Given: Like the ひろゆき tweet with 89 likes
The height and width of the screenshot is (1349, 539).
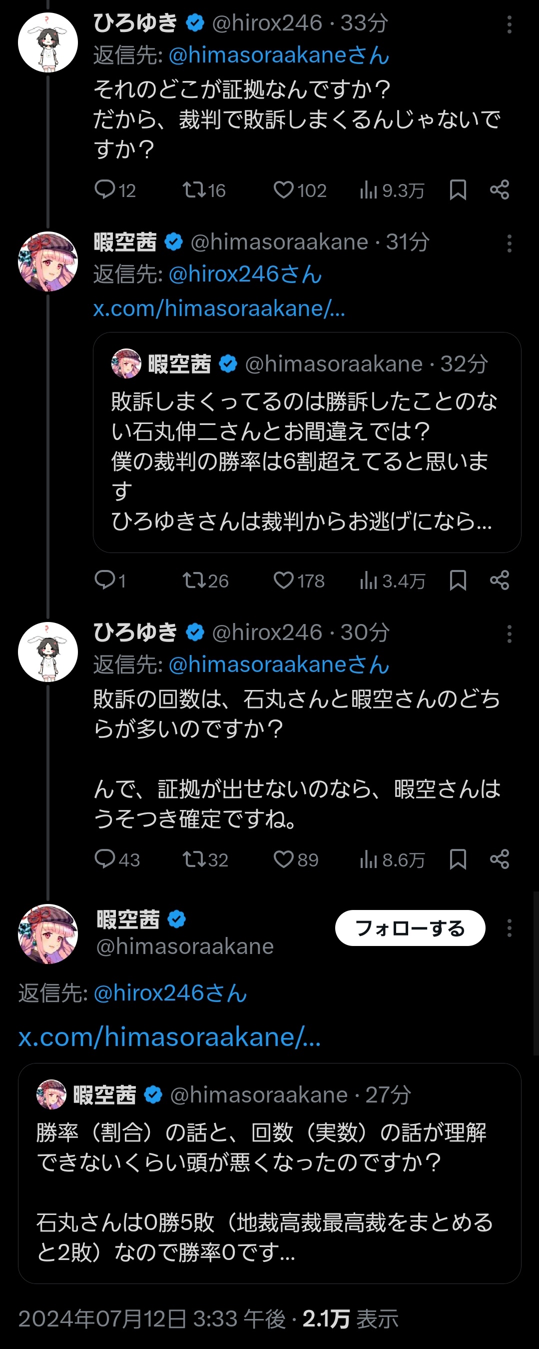Looking at the screenshot, I should click(x=284, y=859).
